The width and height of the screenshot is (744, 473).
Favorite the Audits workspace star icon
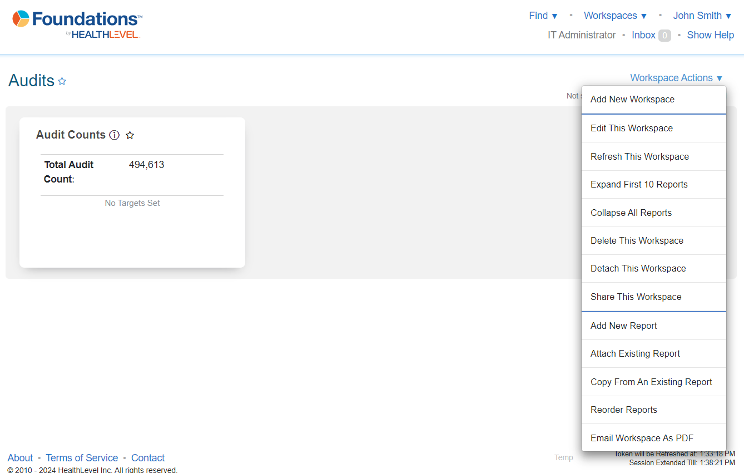tap(62, 81)
